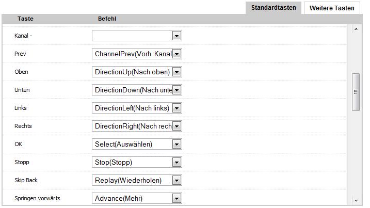The width and height of the screenshot is (370, 208).
Task: Expand the Prev ChannelPrev dropdown arrow
Action: [x=176, y=54]
